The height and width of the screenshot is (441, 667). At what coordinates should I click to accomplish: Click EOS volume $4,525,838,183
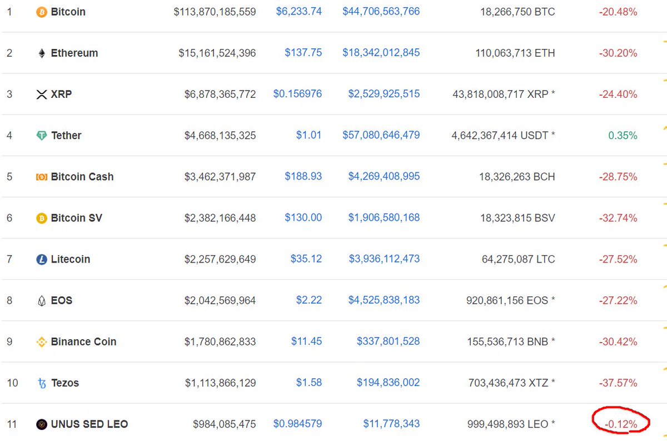point(384,300)
